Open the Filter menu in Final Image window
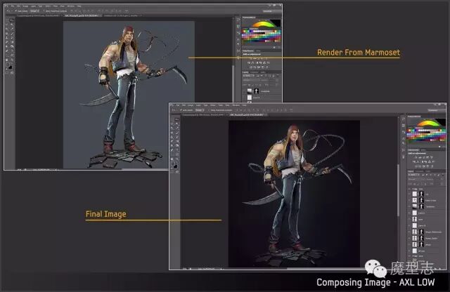Image resolution: width=450 pixels, height=292 pixels. pyautogui.click(x=220, y=105)
